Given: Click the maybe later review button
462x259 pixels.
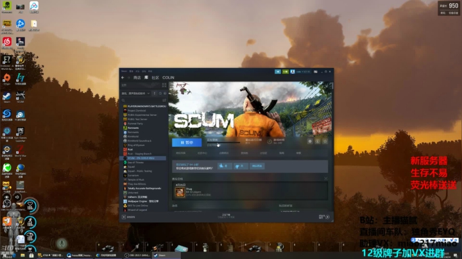Looking at the screenshot, I should (257, 166).
